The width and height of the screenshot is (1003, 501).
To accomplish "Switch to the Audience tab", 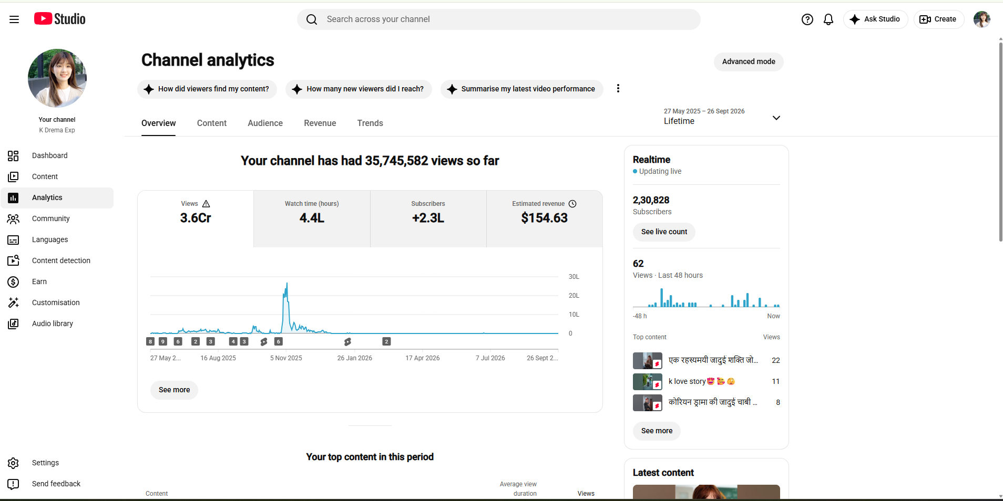I will tap(265, 123).
